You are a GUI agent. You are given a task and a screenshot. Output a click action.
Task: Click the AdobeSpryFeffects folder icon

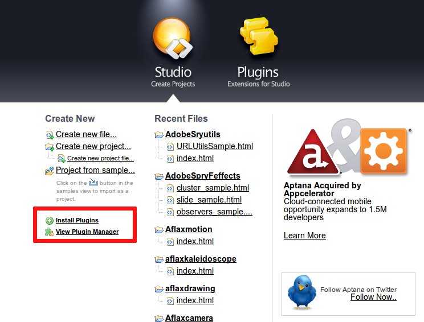[159, 176]
